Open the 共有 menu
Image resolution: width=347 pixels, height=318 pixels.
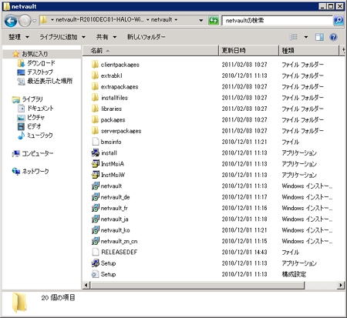(x=106, y=37)
